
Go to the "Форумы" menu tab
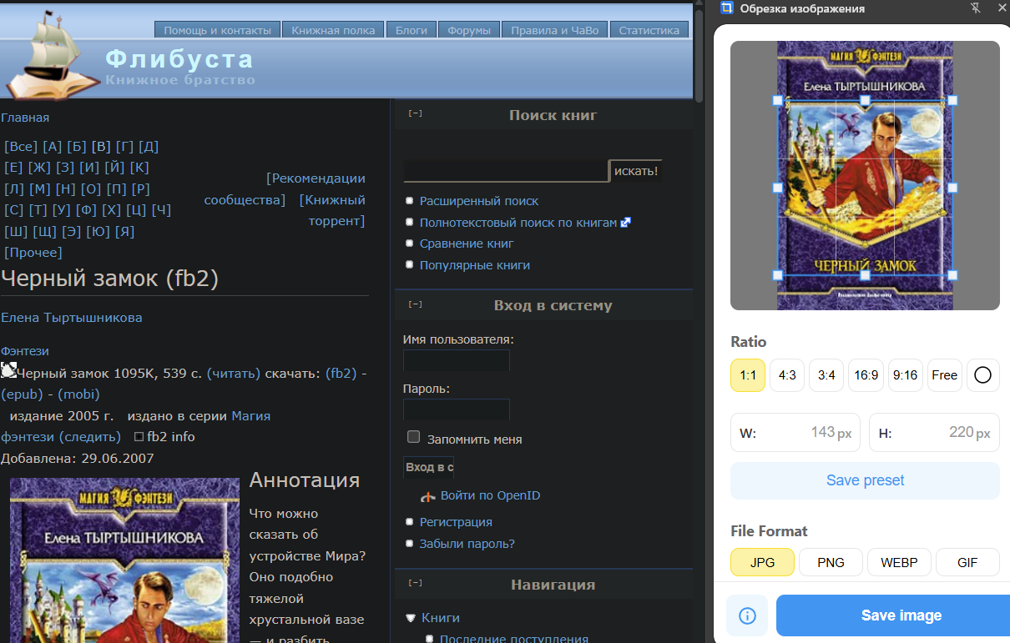(468, 30)
